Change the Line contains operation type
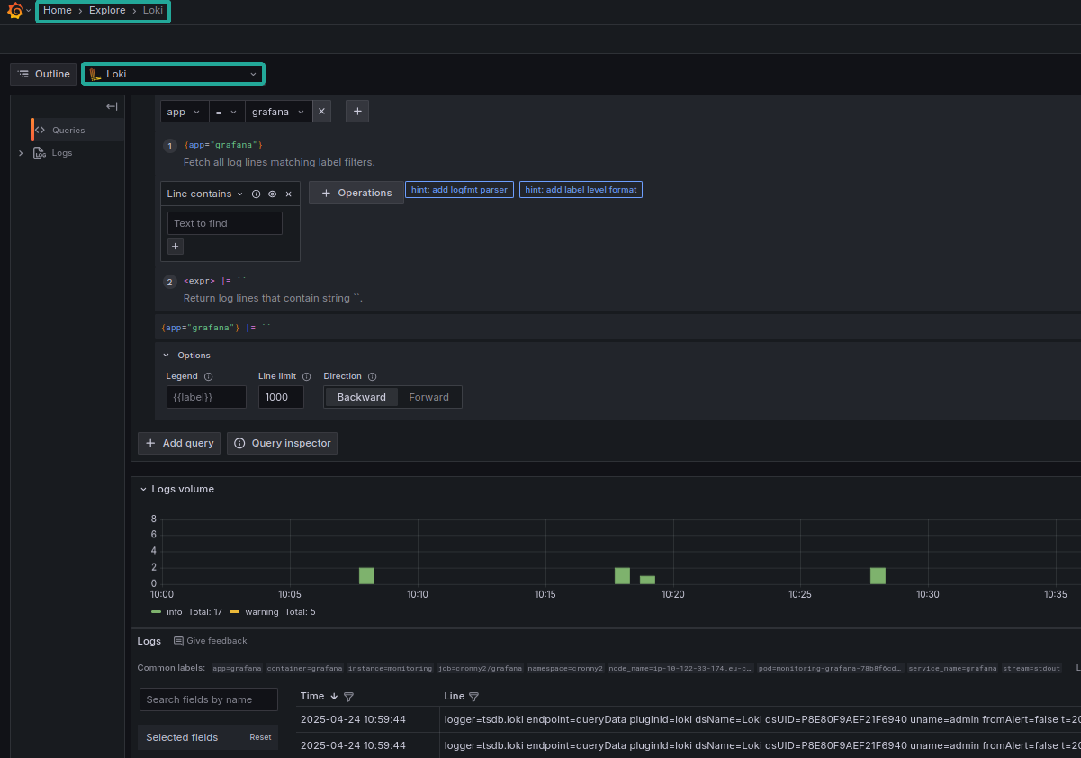The height and width of the screenshot is (758, 1081). click(205, 194)
